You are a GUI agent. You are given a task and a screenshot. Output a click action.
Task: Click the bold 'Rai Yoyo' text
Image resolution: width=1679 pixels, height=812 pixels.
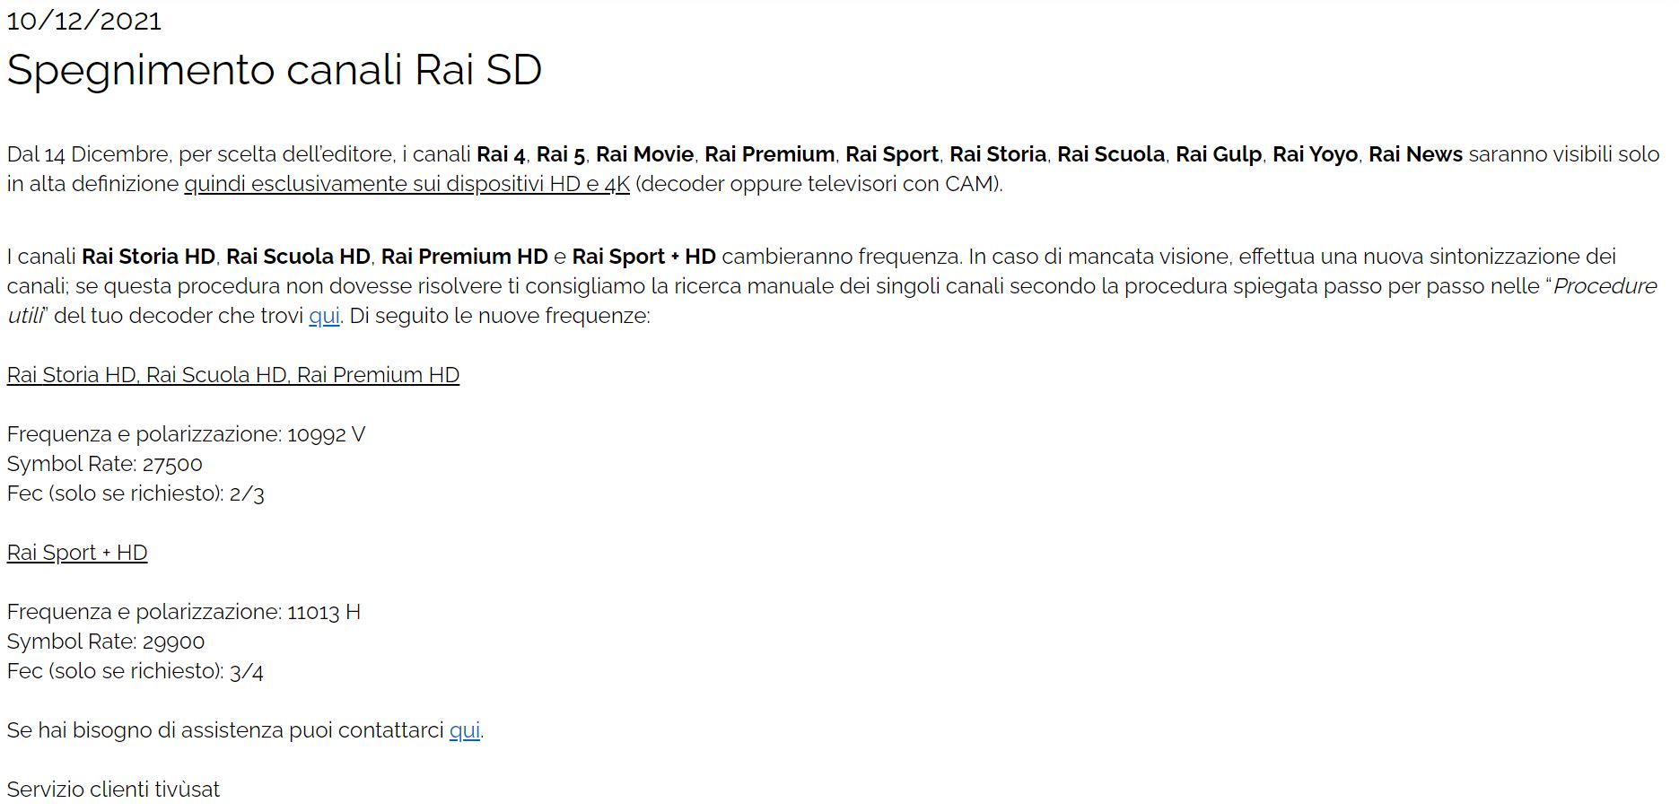click(x=1315, y=154)
